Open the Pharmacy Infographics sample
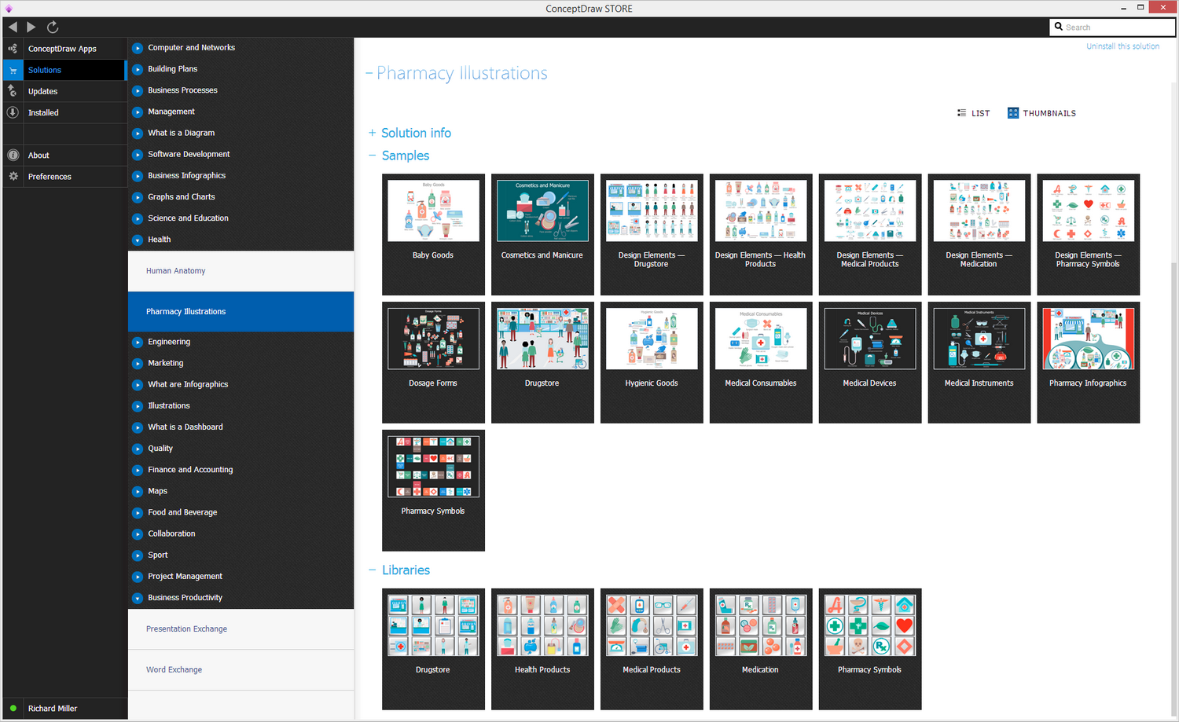 click(1089, 362)
